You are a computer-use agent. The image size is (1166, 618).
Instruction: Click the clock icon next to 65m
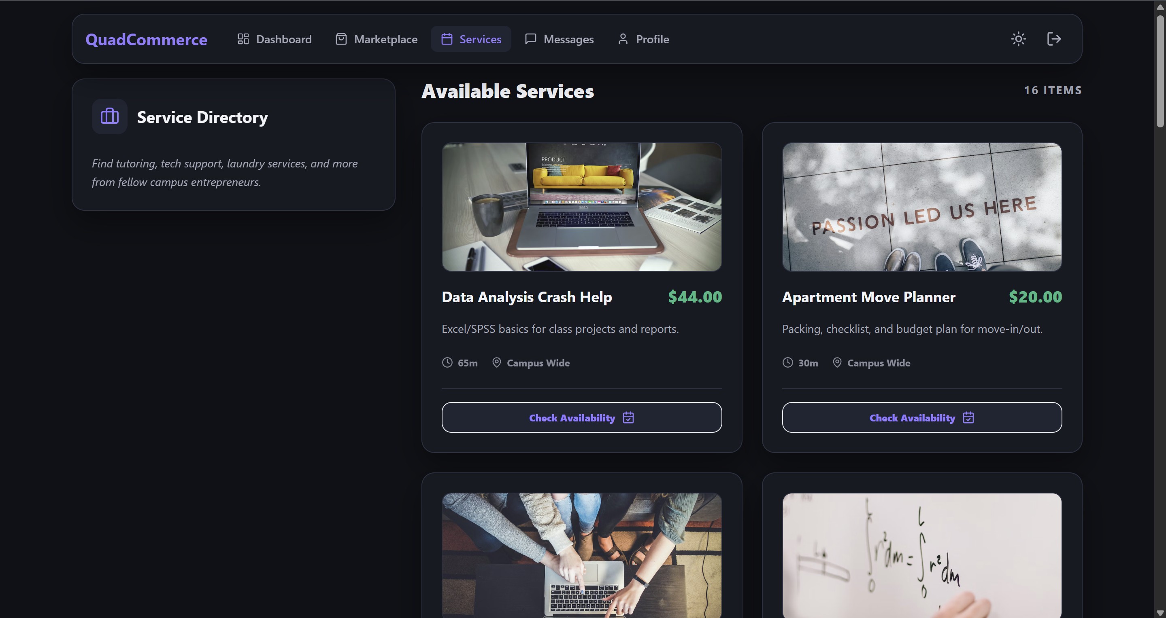pos(447,362)
